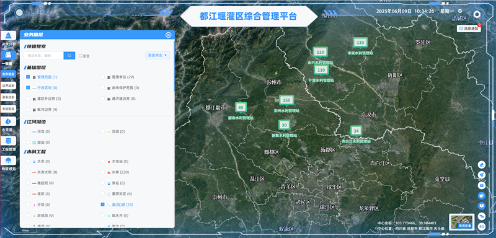Switch map to 3D view
This screenshot has width=496, height=238.
(482, 226)
